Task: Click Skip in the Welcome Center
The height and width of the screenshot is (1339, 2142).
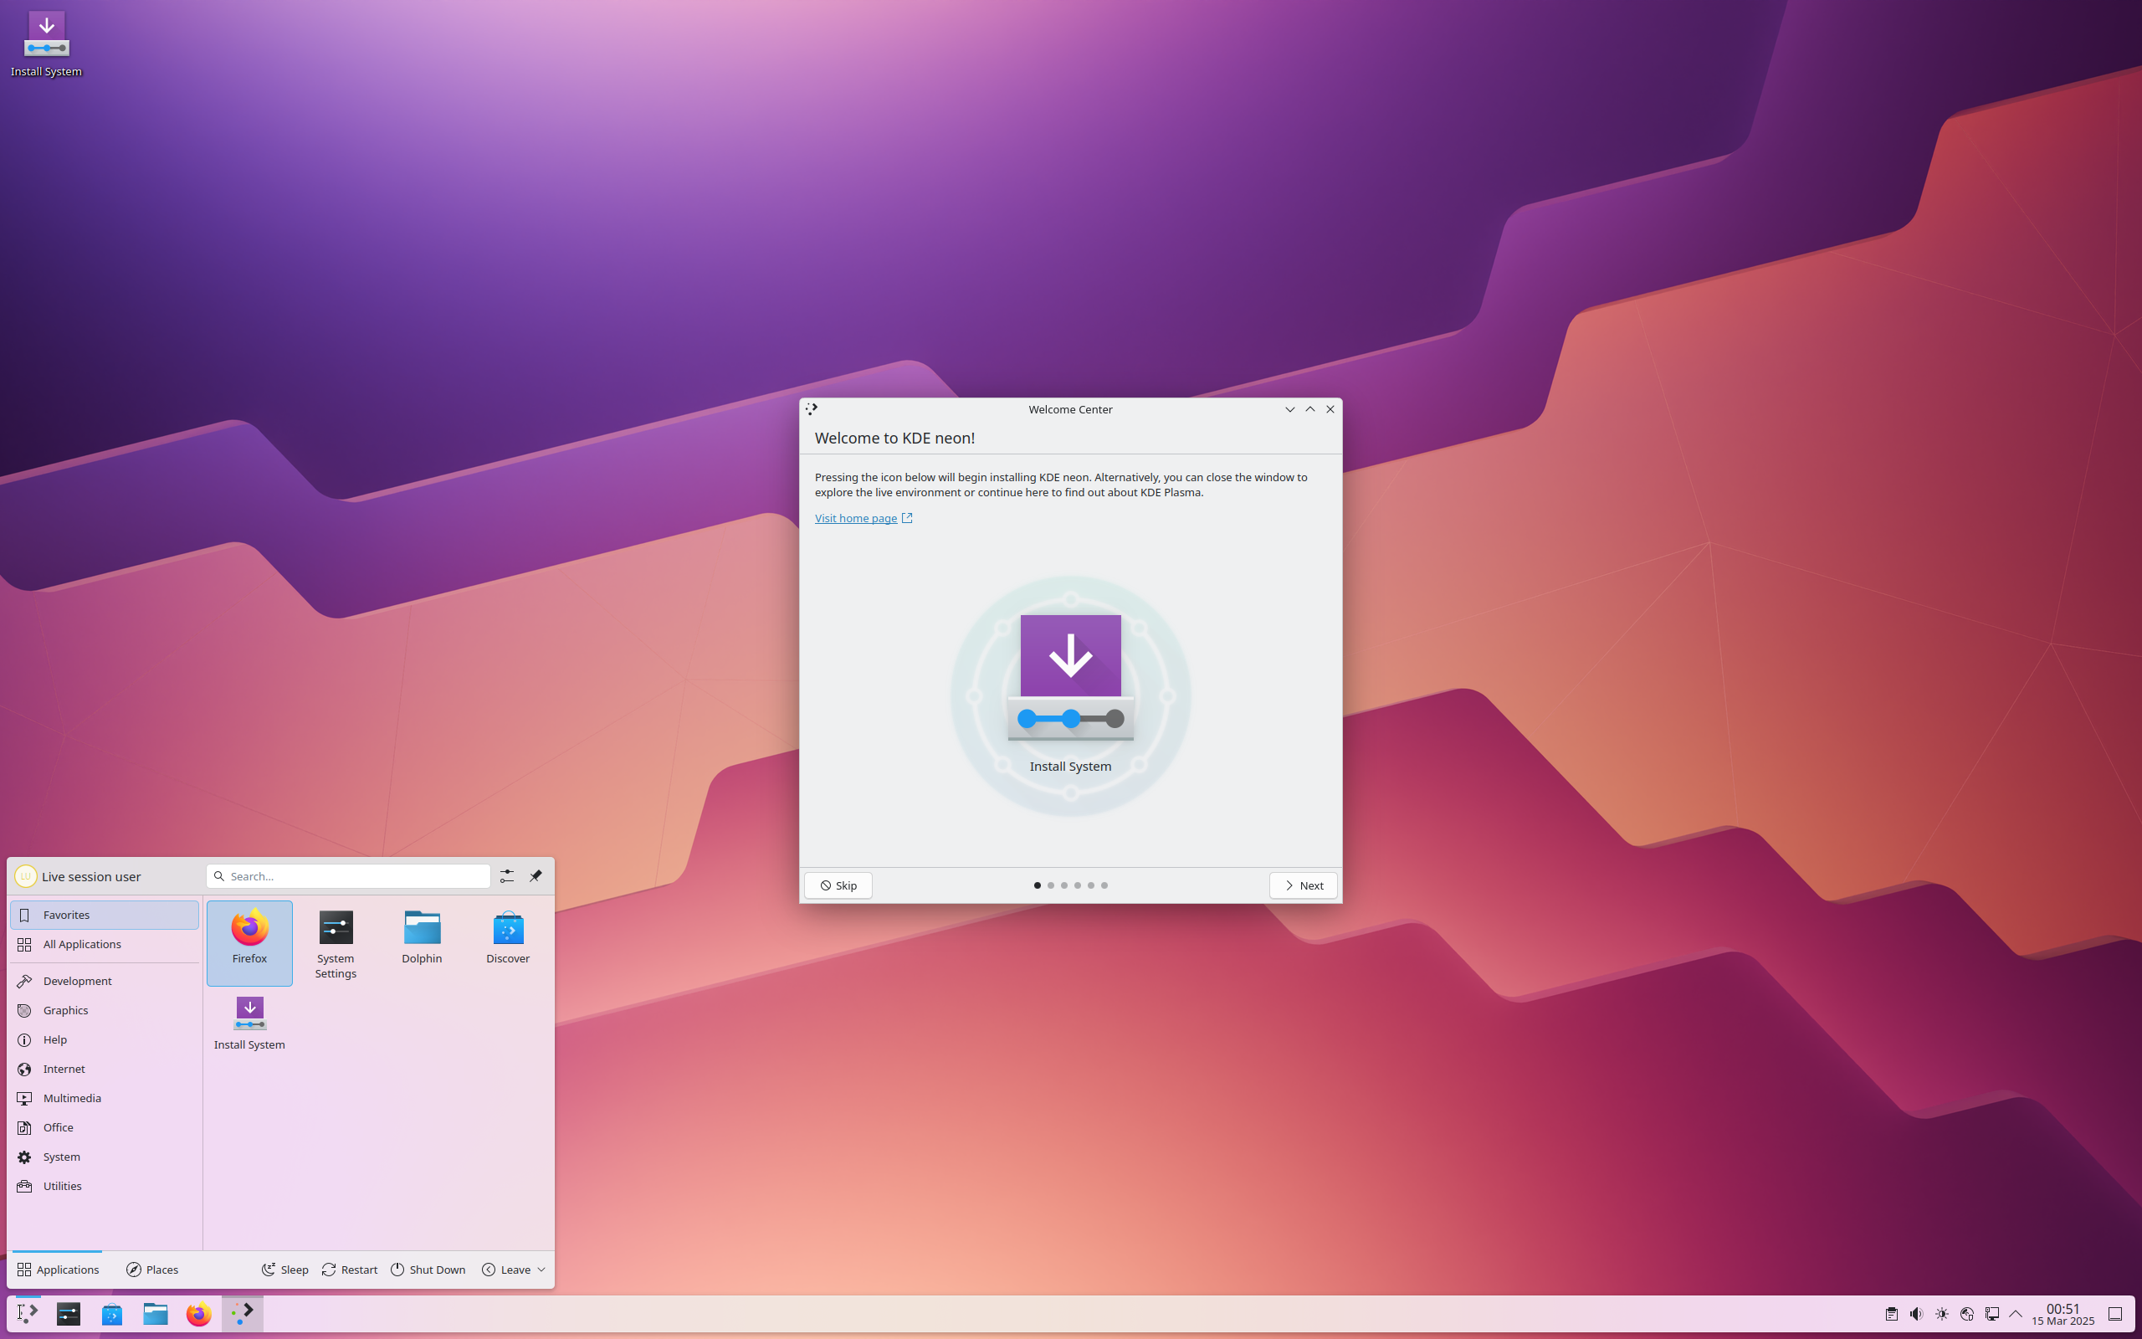Action: click(x=838, y=885)
